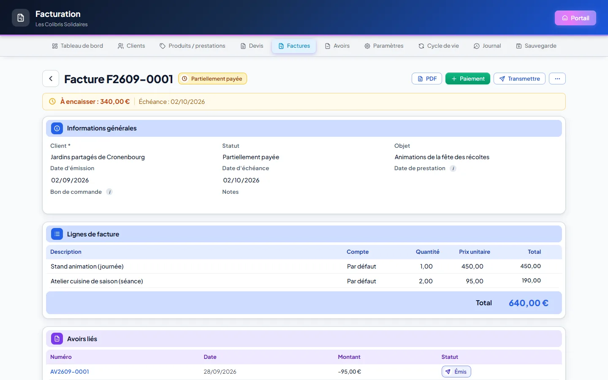Select the Stand animation (journée) line description
Screen dimensions: 608x380
(x=87, y=266)
